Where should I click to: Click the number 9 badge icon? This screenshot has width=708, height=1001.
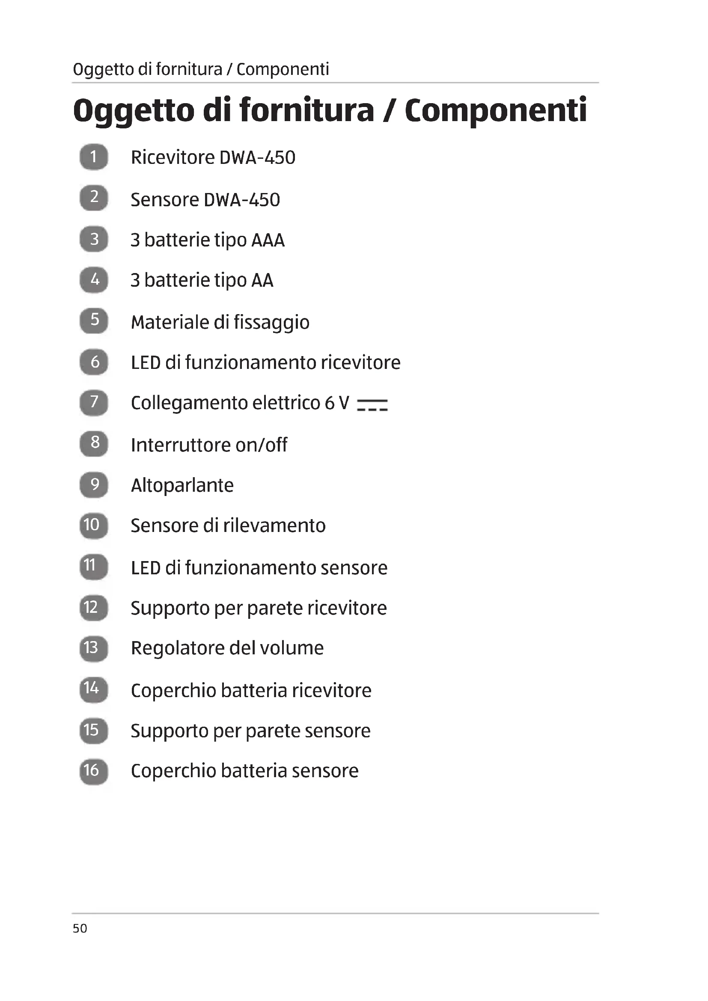[x=94, y=484]
